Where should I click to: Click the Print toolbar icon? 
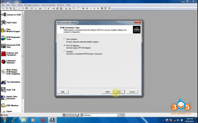click(x=32, y=8)
